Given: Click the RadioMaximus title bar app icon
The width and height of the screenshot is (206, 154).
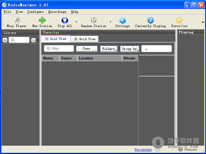Looking at the screenshot, I should (4, 5).
